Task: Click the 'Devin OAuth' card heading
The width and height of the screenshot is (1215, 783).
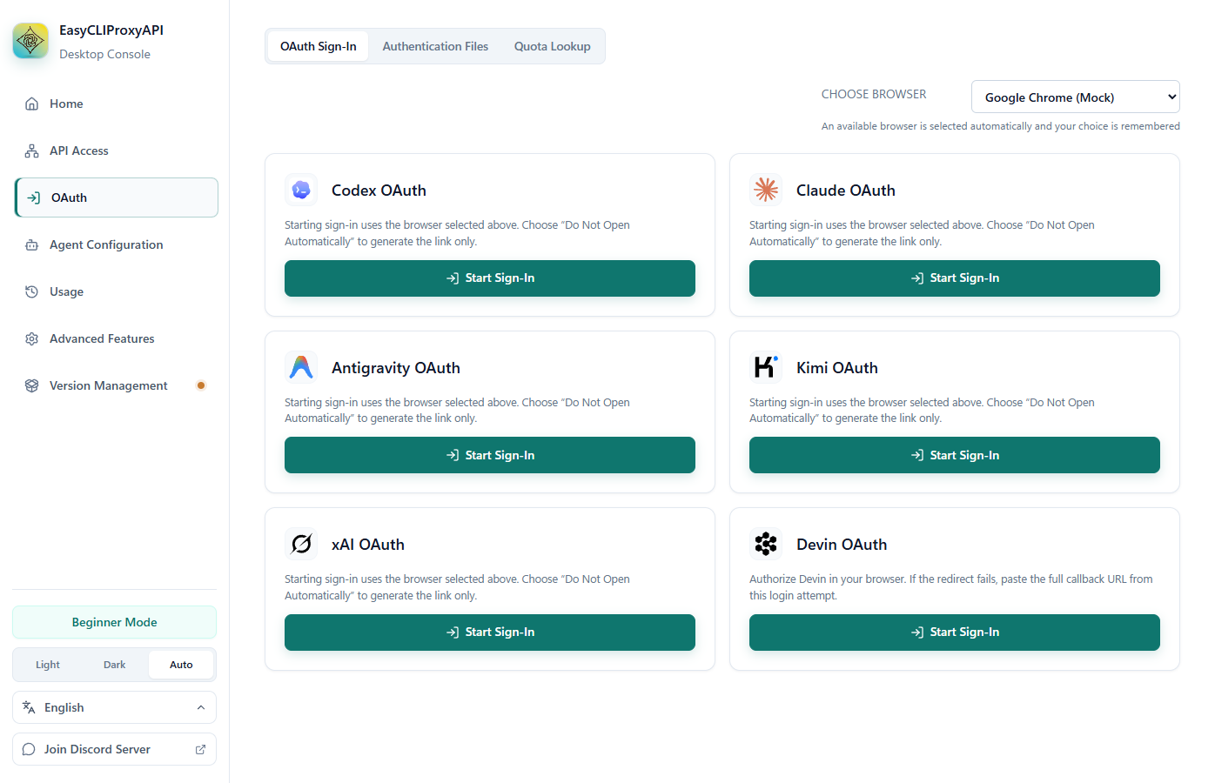Action: tap(842, 545)
